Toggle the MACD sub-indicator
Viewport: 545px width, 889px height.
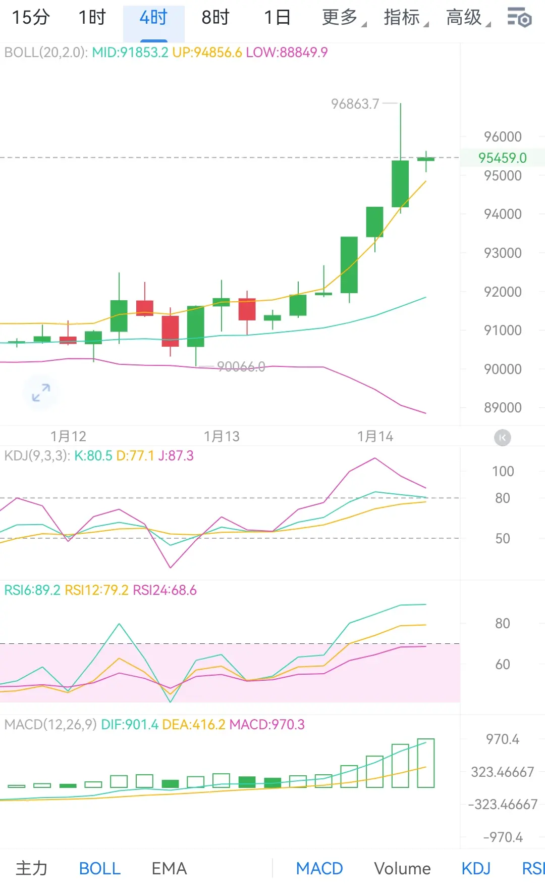(x=319, y=868)
